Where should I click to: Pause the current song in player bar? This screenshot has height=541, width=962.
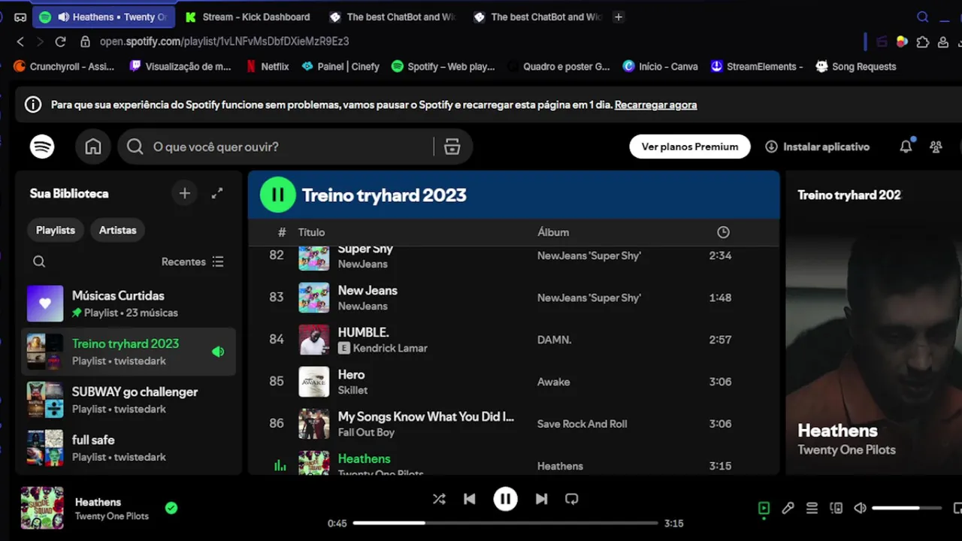505,499
